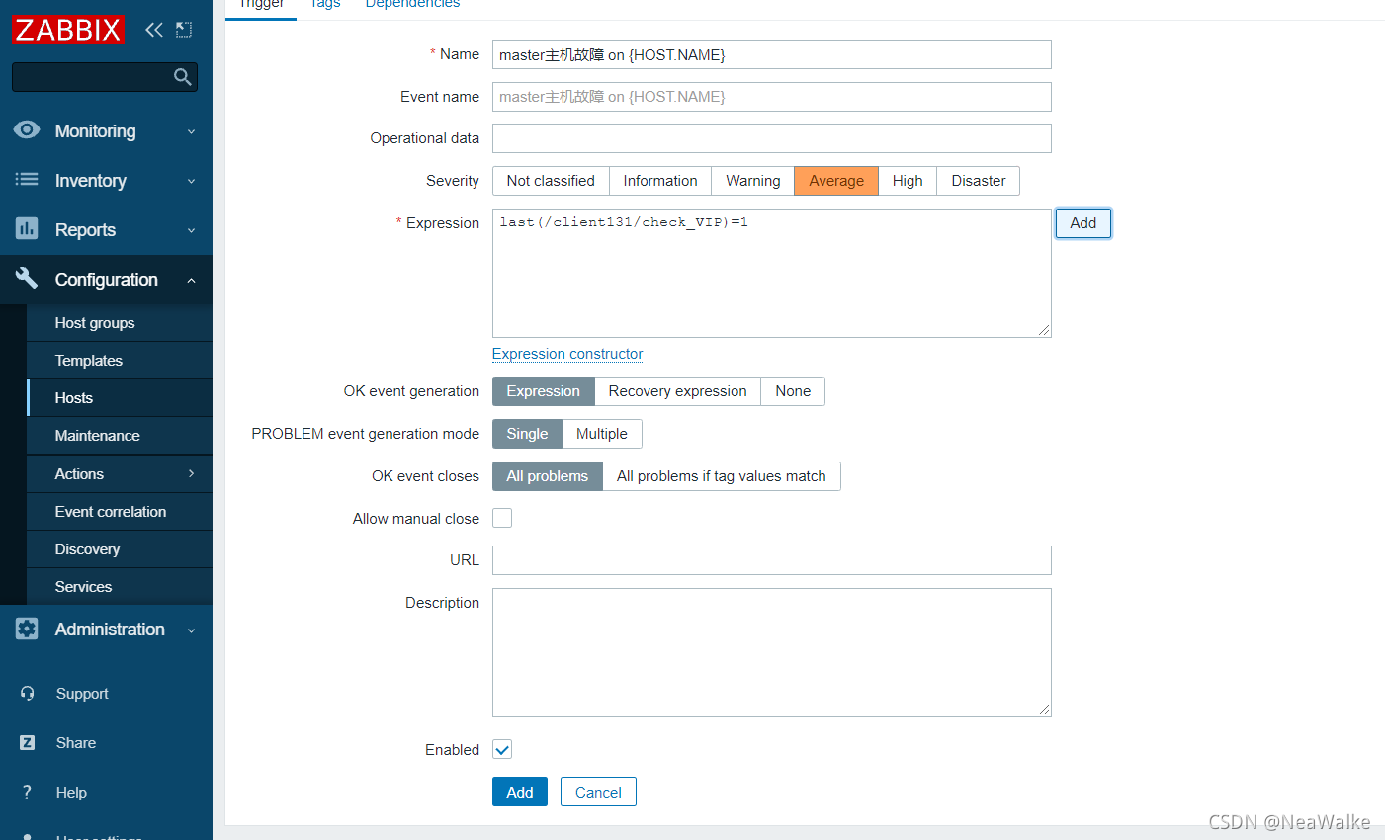
Task: Expand the Administration menu chevron
Action: (192, 630)
